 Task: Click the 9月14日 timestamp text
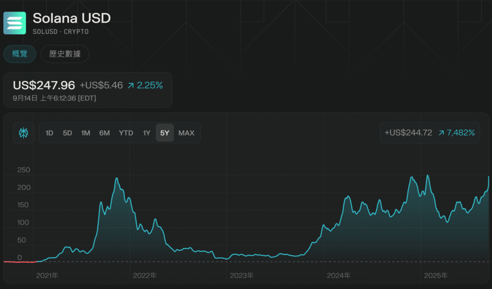pos(54,98)
